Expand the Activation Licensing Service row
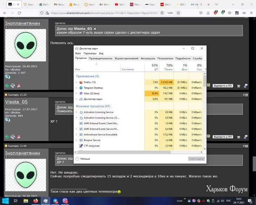Screen dimensions: 256x205 tap(76, 112)
